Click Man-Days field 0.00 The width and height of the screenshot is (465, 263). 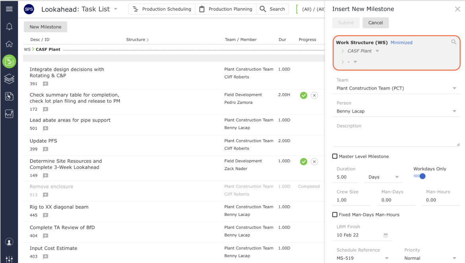click(x=396, y=200)
